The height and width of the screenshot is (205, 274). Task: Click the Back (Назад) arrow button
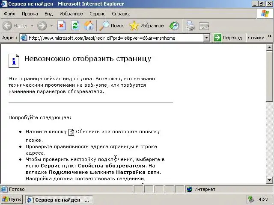pyautogui.click(x=15, y=26)
